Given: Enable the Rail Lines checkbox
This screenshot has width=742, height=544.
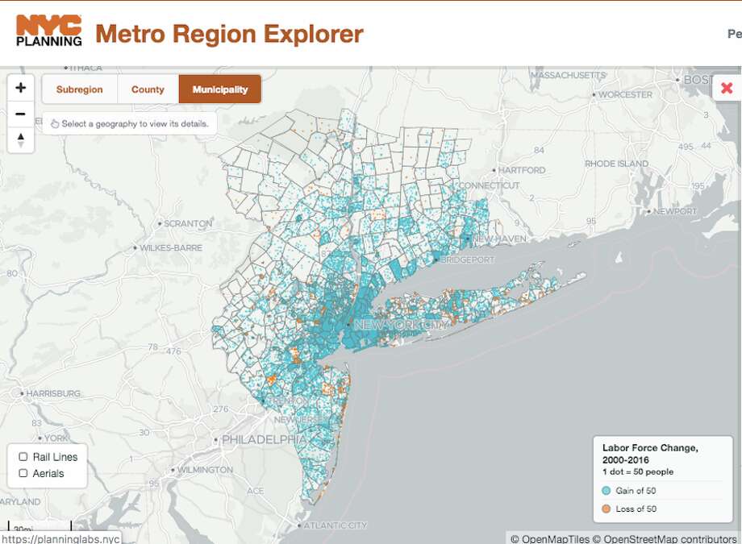Looking at the screenshot, I should 23,456.
